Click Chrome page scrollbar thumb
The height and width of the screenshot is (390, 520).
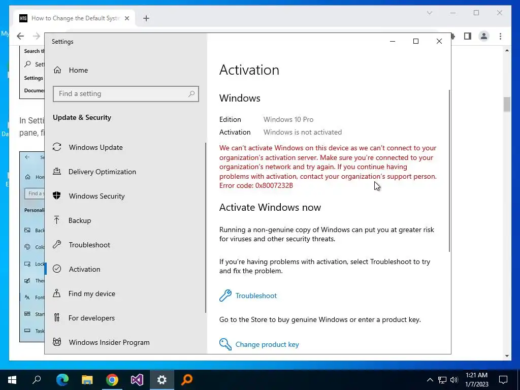pyautogui.click(x=507, y=104)
